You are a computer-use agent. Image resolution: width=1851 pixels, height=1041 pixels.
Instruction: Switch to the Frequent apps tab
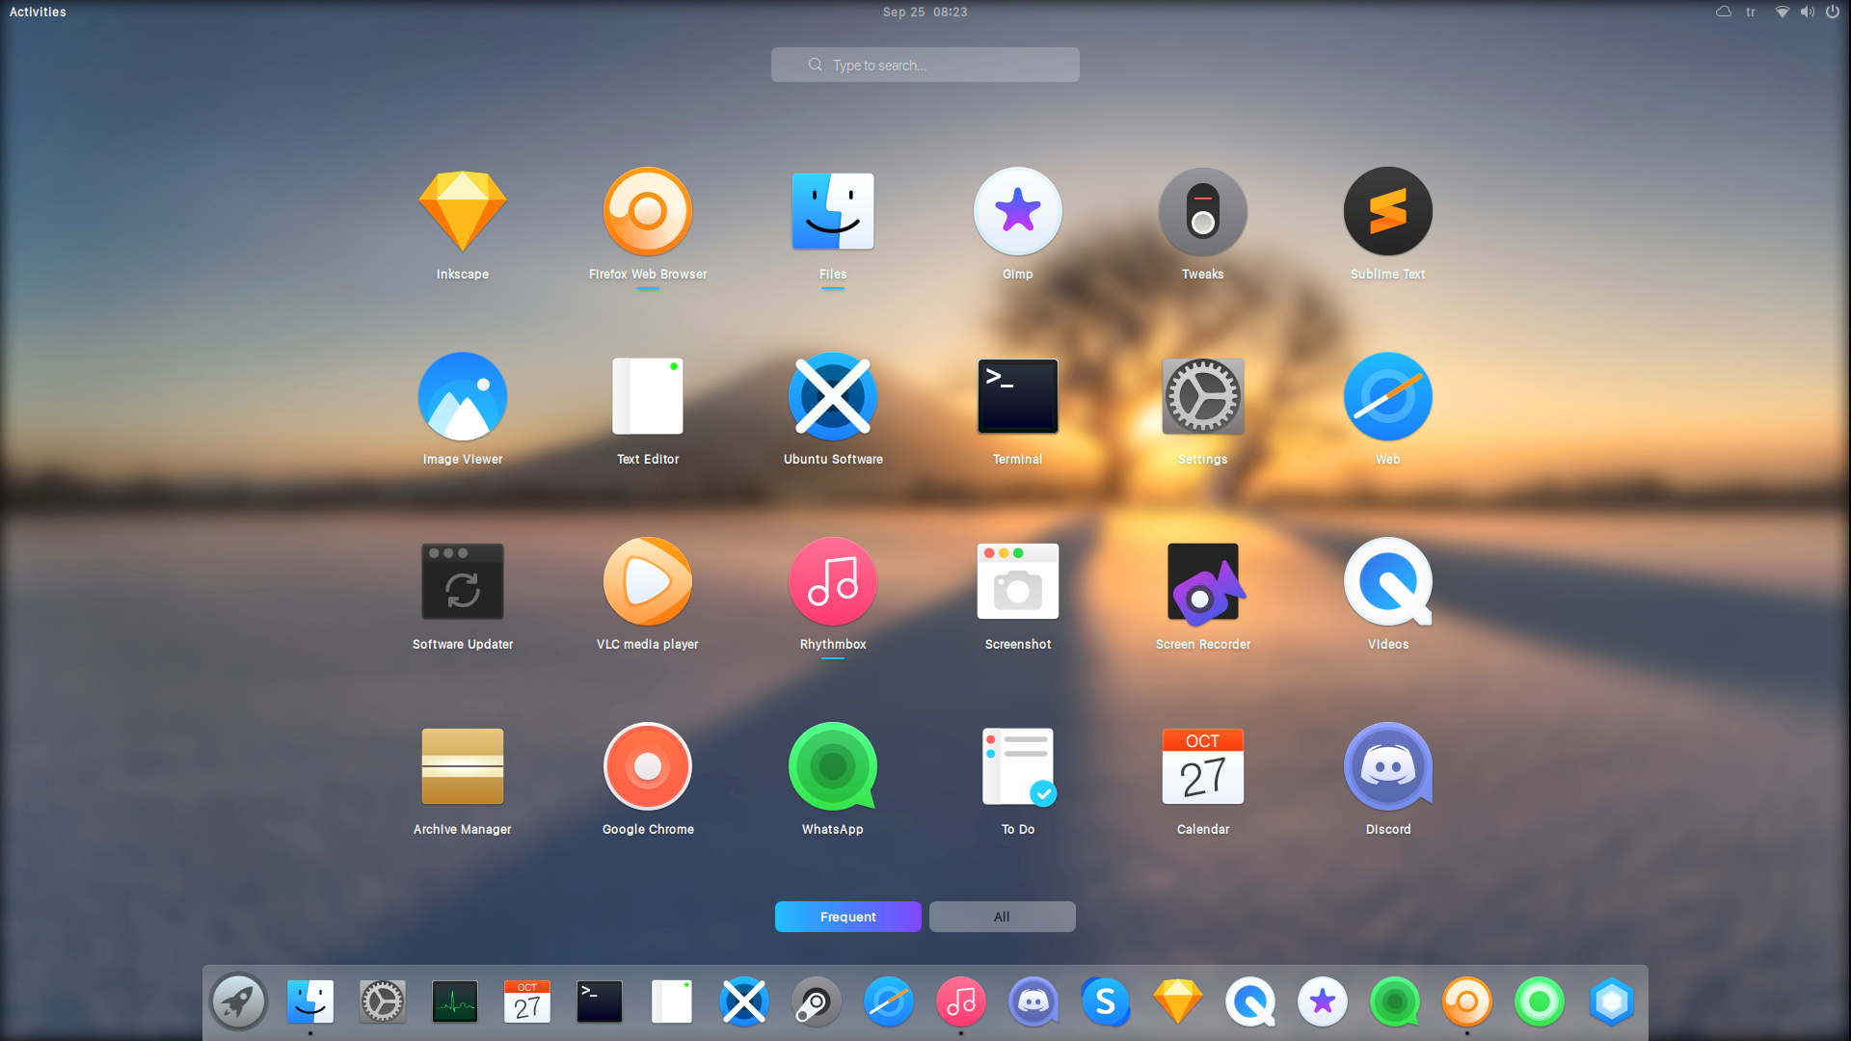pos(848,917)
